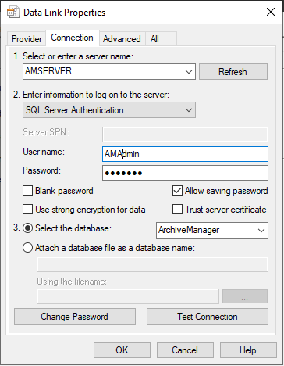Select the database radio button
This screenshot has width=284, height=366.
point(27,228)
